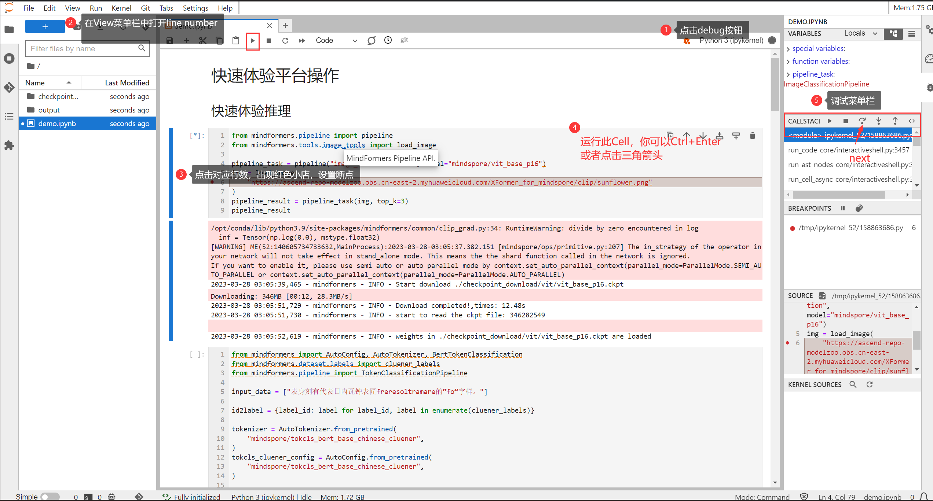Viewport: 933px width, 501px height.
Task: Click the delete cell trash icon
Action: [753, 136]
